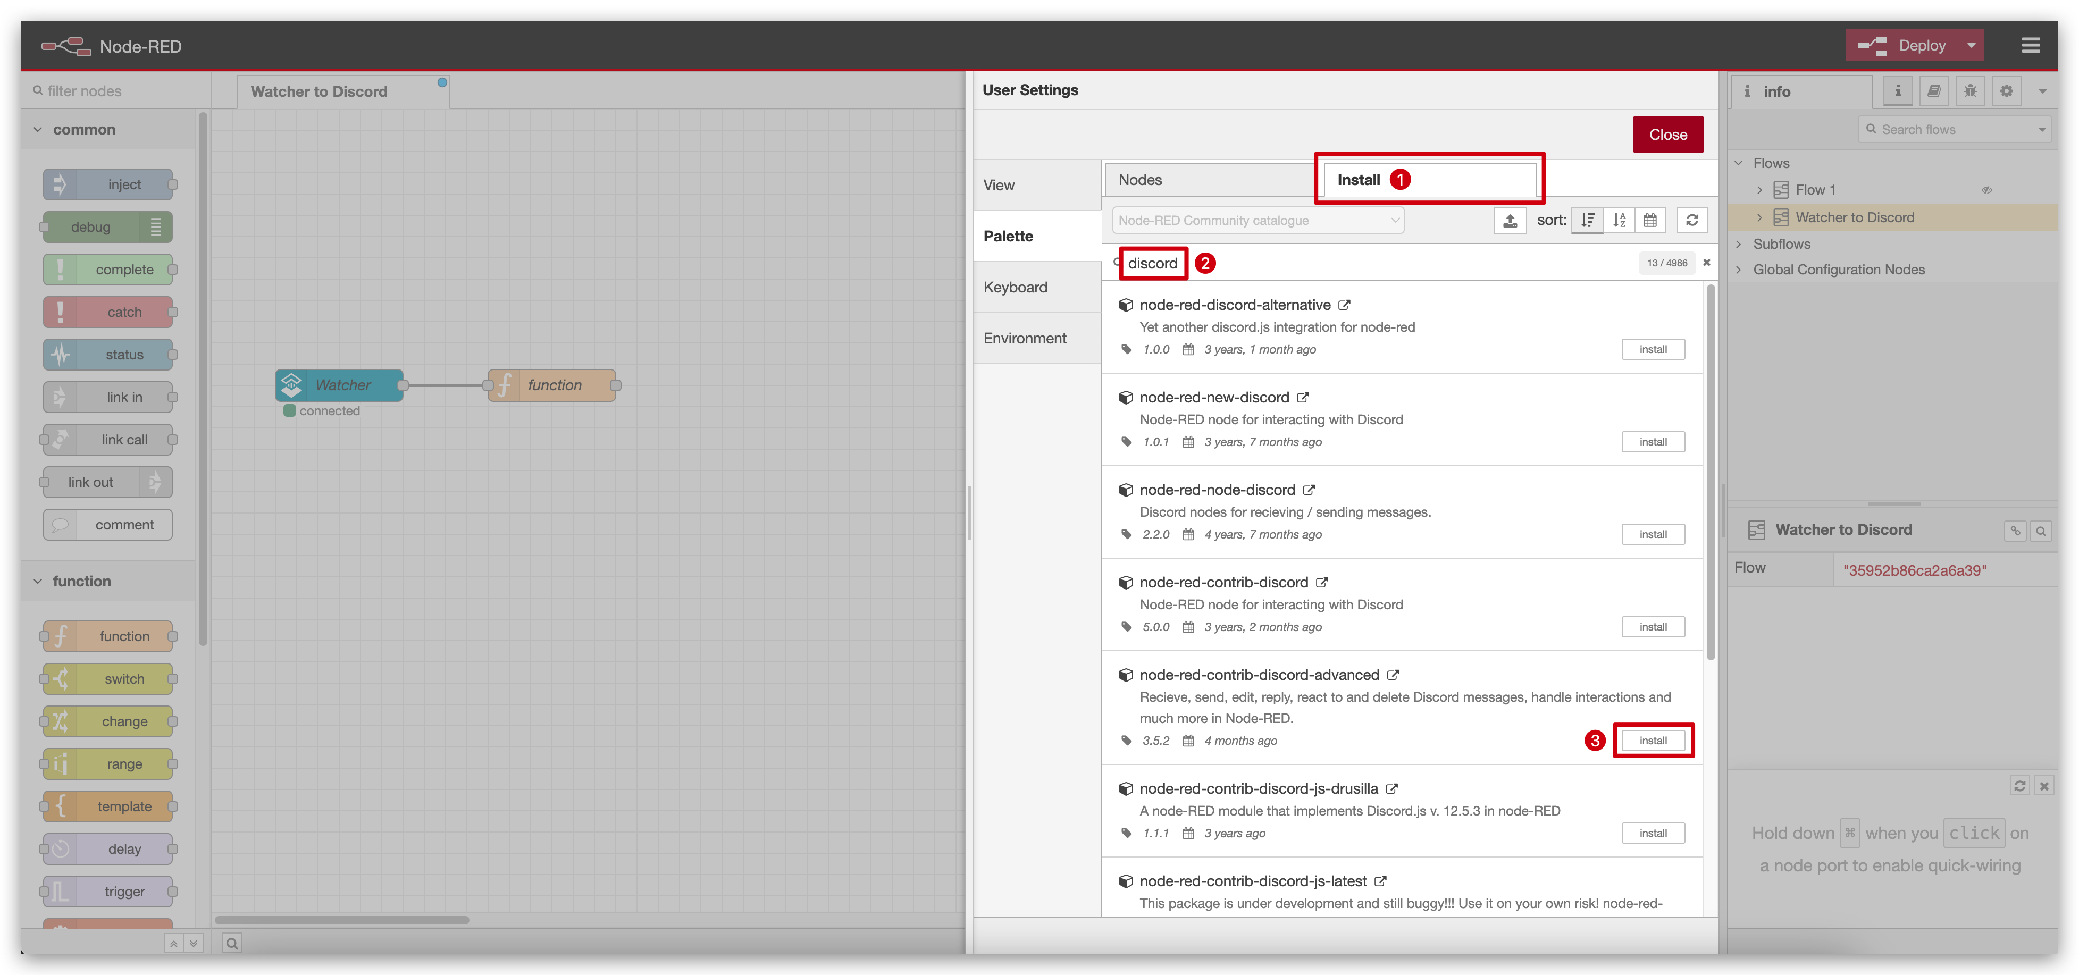Viewport: 2079px width, 975px height.
Task: Select the range node in palette
Action: [108, 763]
